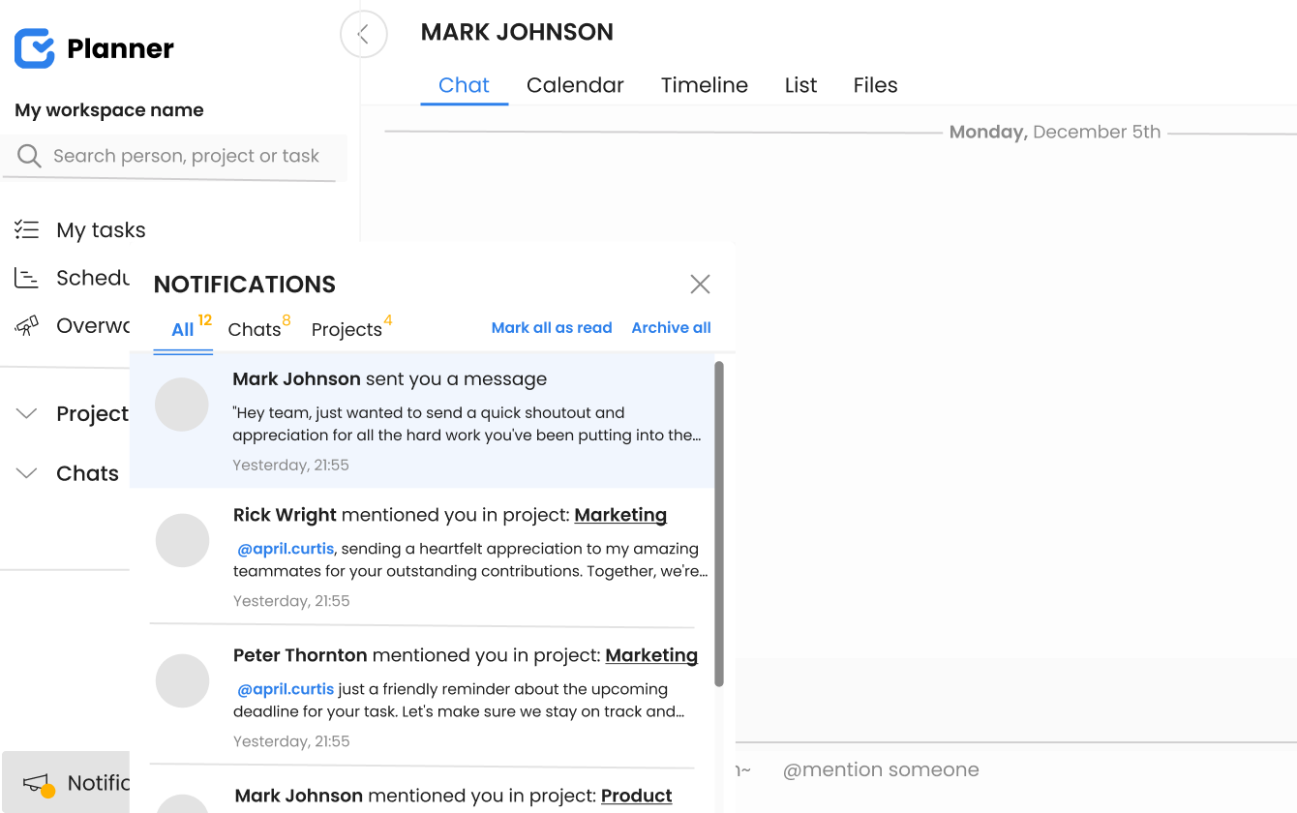Click Peter Thornton's avatar
This screenshot has height=813, width=1297.
(x=182, y=680)
